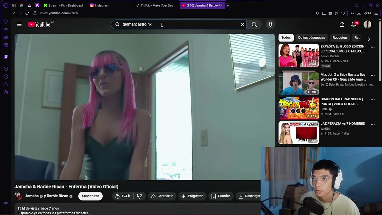Switch to the Instagram tab
The width and height of the screenshot is (382, 215).
tap(99, 5)
